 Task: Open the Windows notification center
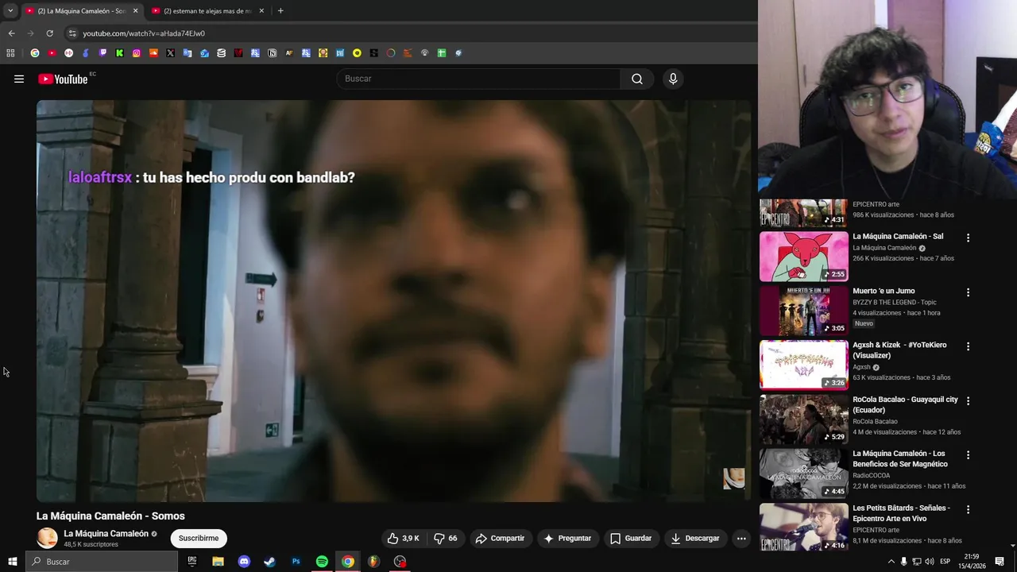click(1000, 562)
